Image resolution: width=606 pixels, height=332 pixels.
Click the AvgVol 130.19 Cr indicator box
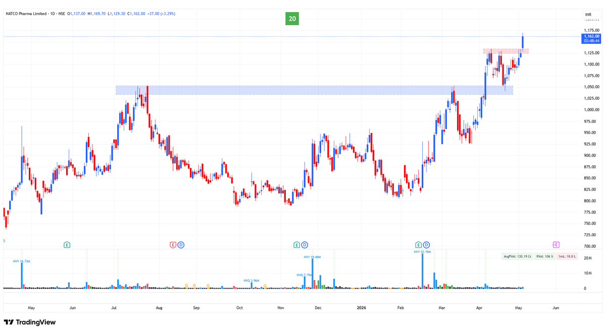tap(517, 256)
